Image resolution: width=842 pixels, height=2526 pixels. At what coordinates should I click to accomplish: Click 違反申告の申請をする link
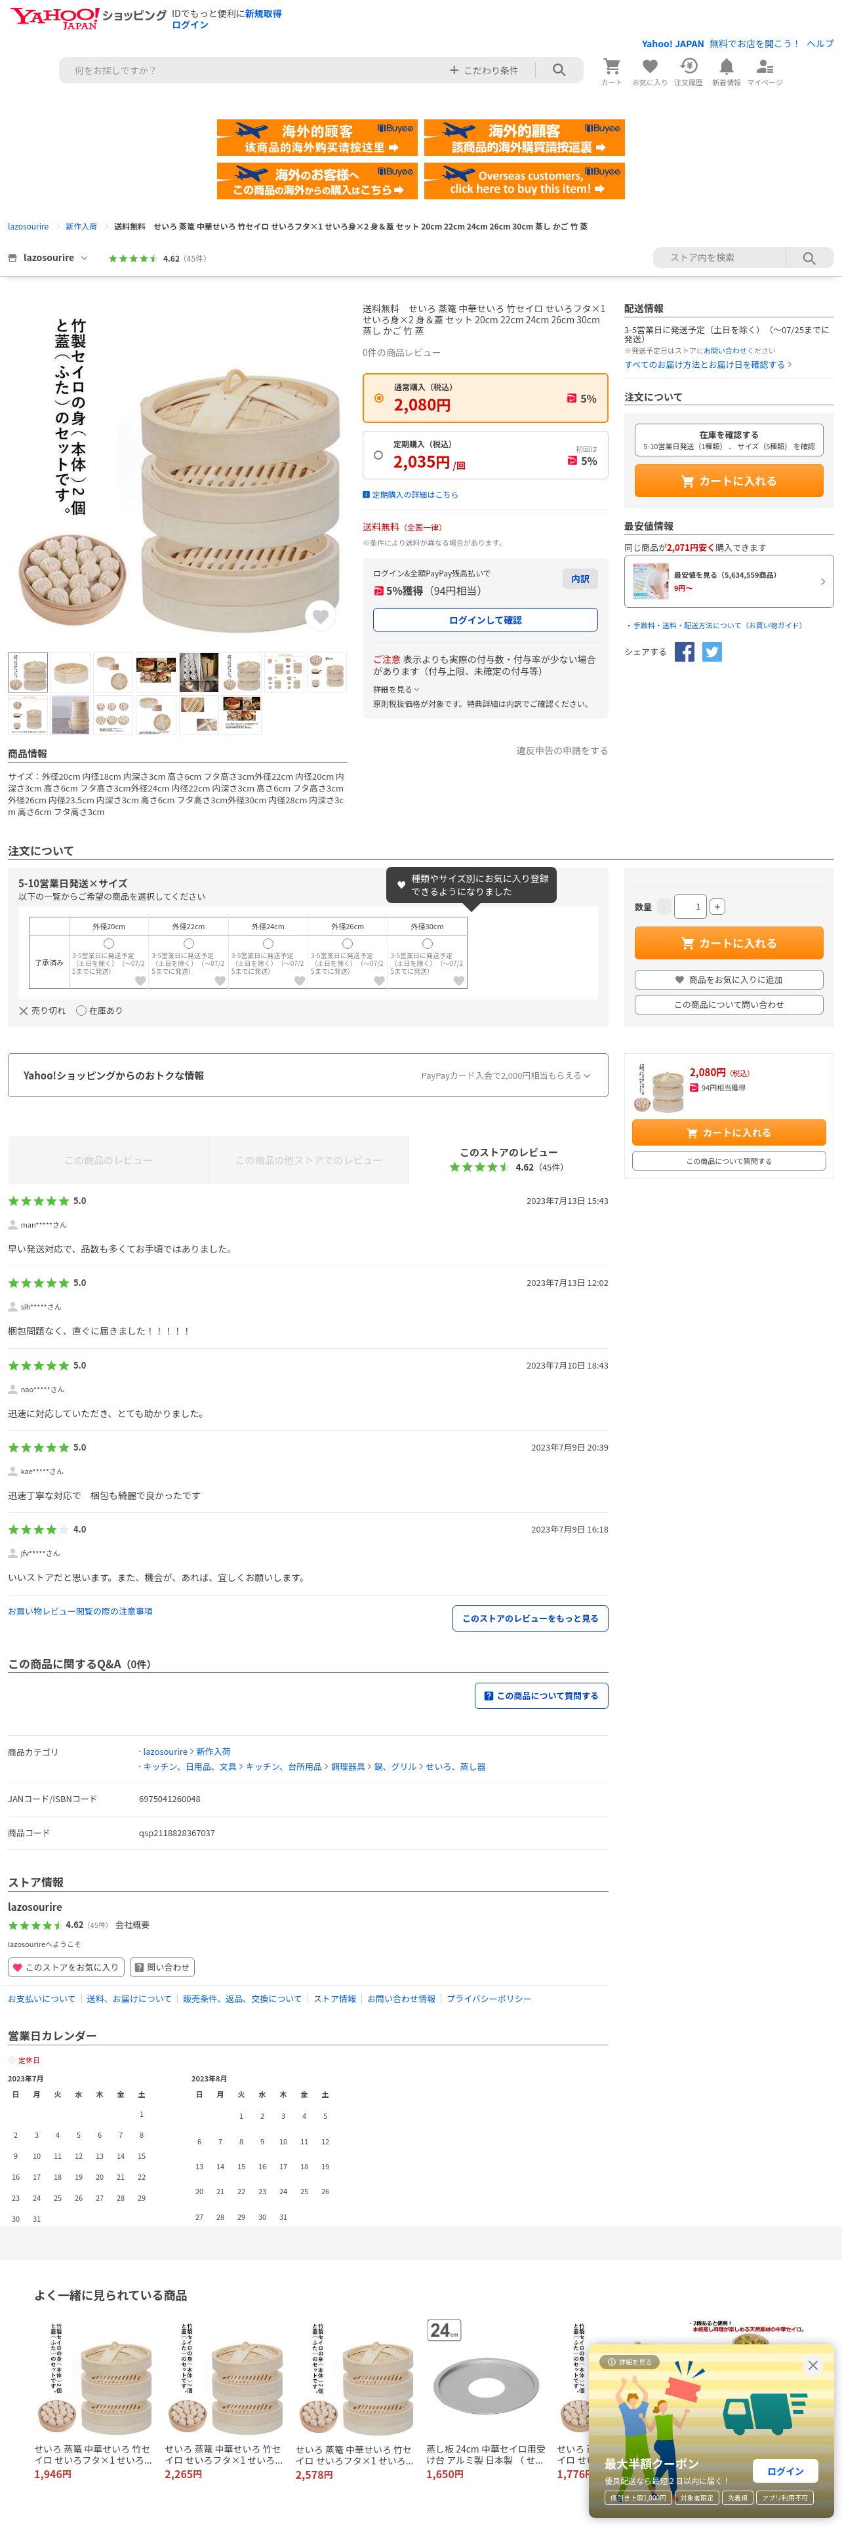(561, 751)
